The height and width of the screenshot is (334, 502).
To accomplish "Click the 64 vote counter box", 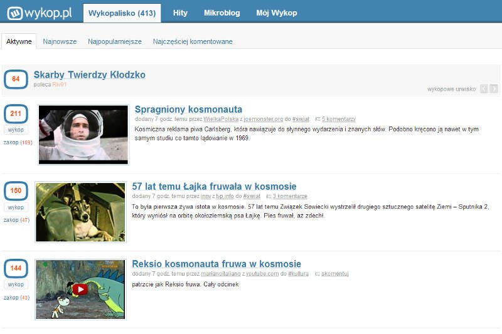I will pos(16,79).
